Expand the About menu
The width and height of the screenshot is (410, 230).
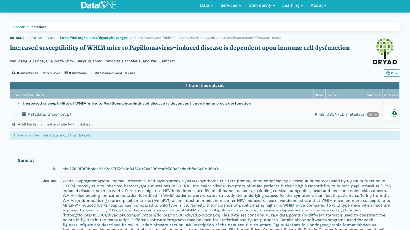point(318,5)
